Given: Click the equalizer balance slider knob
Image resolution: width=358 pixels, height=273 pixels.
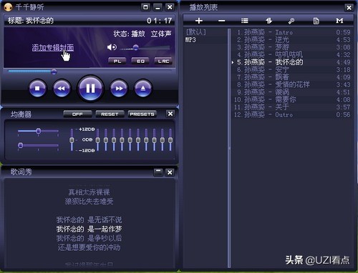Looking at the screenshot, I should pos(39,131).
